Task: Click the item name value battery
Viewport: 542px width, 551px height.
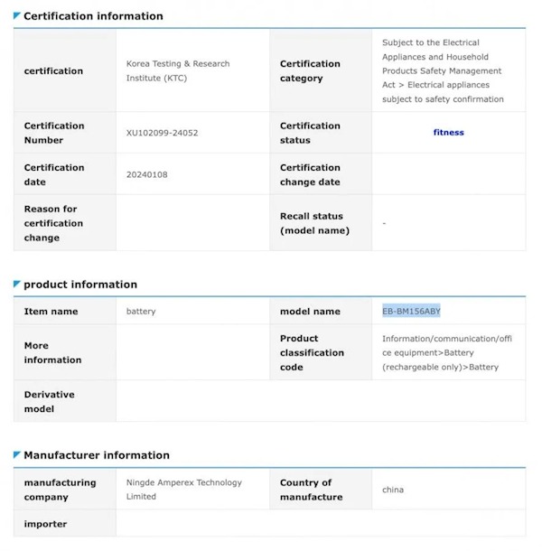Action: pyautogui.click(x=141, y=312)
